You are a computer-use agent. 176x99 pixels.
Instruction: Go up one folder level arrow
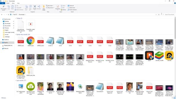[x=9, y=15]
